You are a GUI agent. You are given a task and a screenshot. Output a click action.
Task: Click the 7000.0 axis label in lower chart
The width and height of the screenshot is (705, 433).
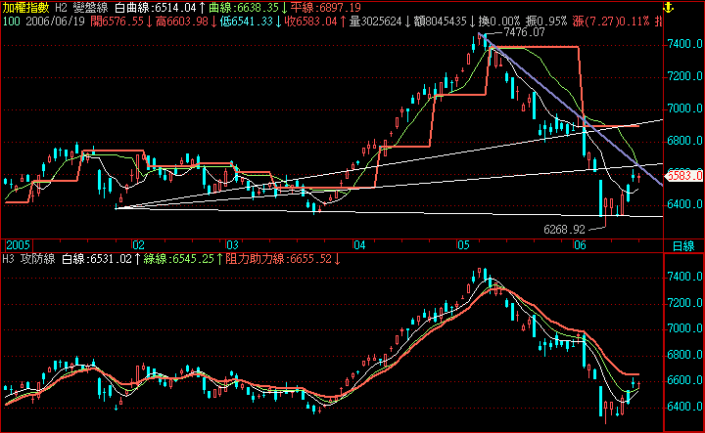pos(685,328)
